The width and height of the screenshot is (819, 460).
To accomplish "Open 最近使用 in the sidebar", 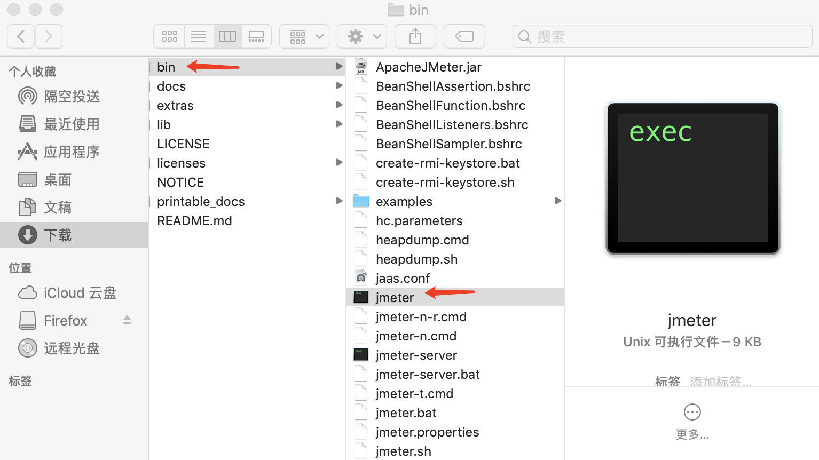I will tap(74, 124).
